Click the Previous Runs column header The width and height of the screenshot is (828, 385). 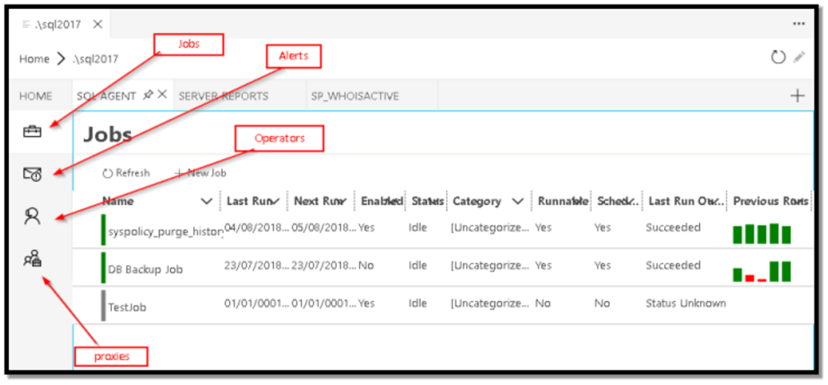[x=771, y=201]
